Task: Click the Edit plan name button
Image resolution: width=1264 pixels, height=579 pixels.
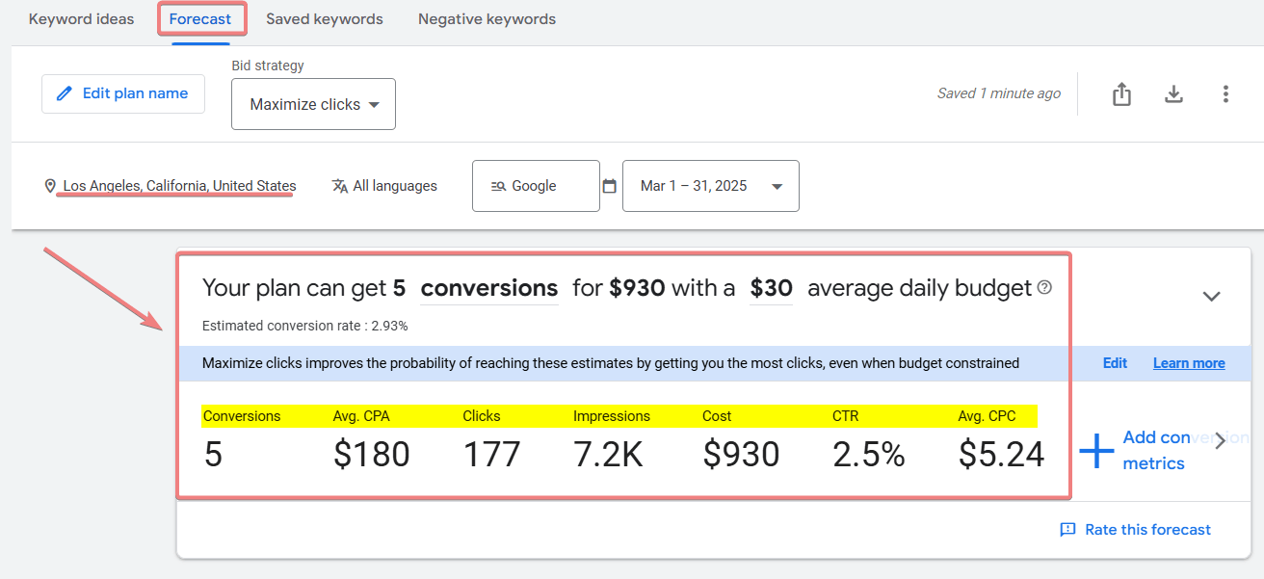Action: point(122,93)
